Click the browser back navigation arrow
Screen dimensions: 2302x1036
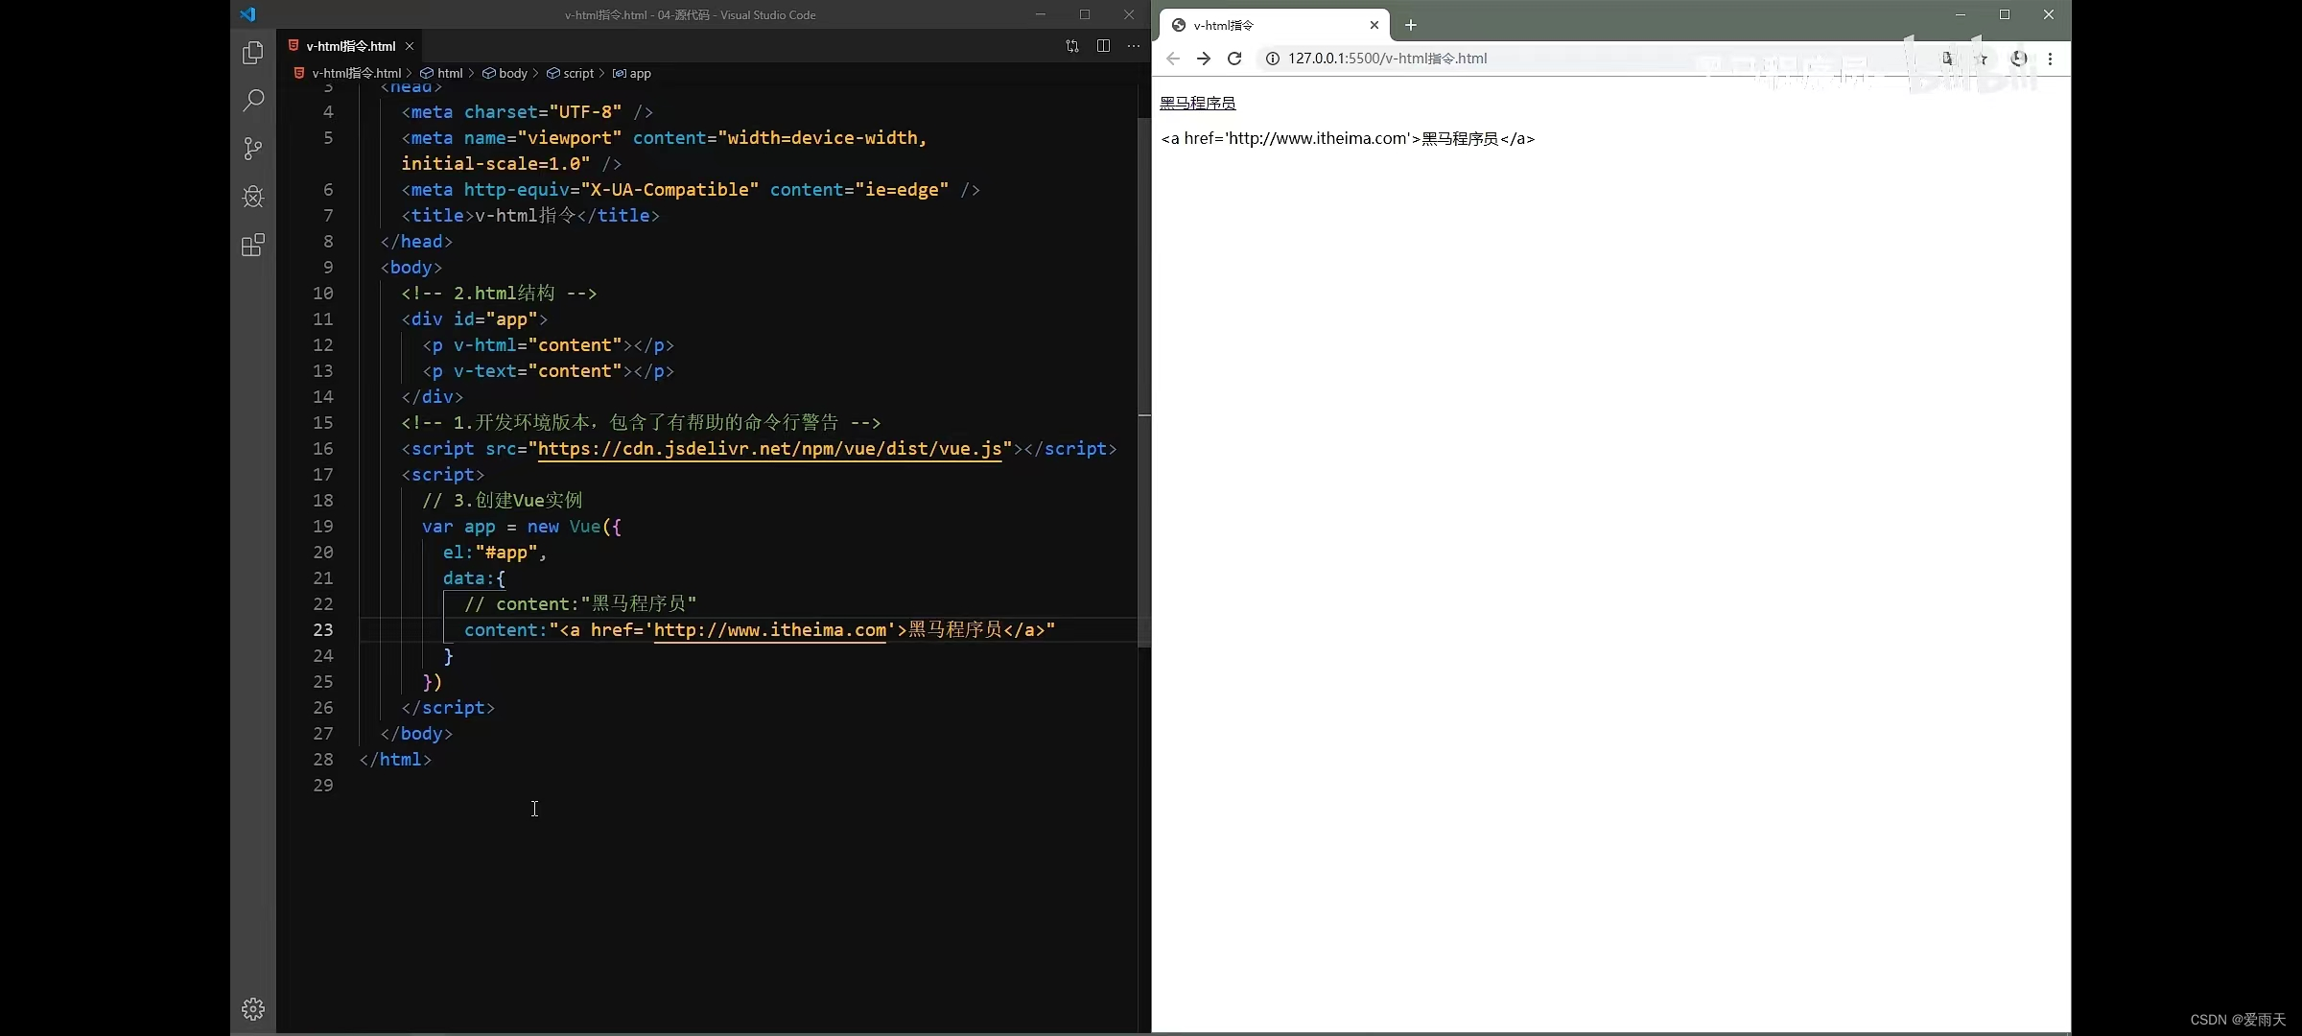1172,59
